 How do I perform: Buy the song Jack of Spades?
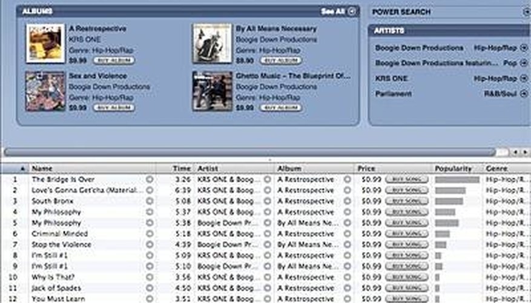[407, 288]
